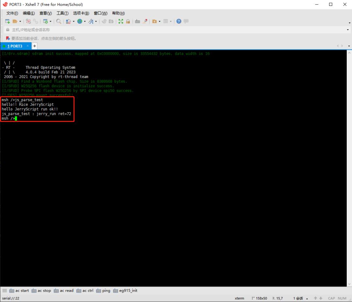This screenshot has width=352, height=302.
Task: Expand the new folder dropdown arrow
Action: tap(160, 21)
